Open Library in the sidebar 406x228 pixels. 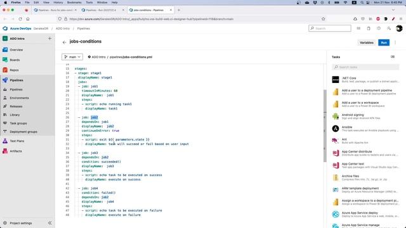[15, 115]
